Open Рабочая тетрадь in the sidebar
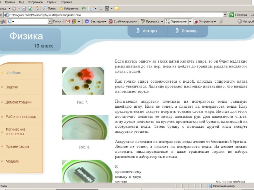The height and width of the screenshot is (190, 254). tap(21, 117)
